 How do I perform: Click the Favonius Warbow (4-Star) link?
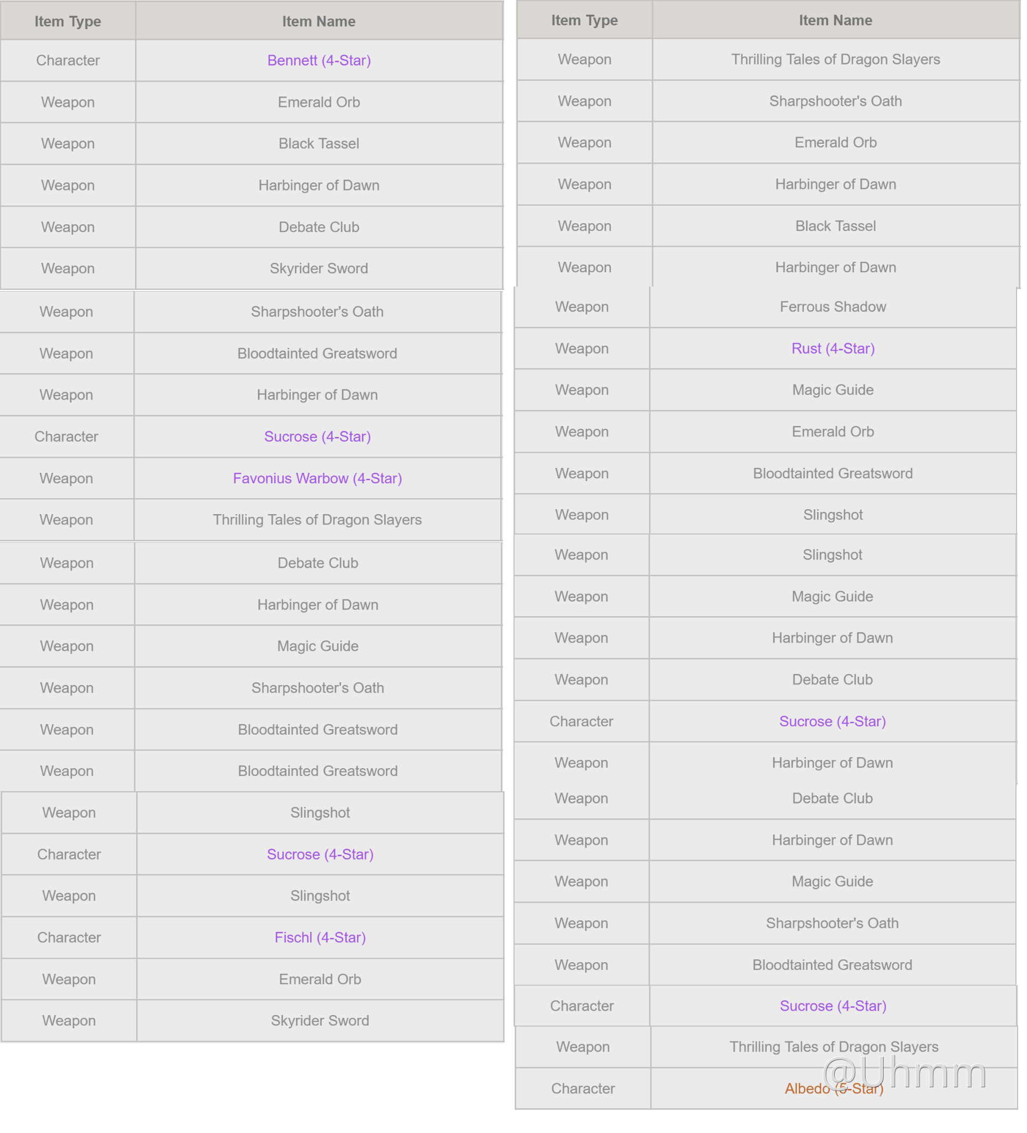pos(317,478)
